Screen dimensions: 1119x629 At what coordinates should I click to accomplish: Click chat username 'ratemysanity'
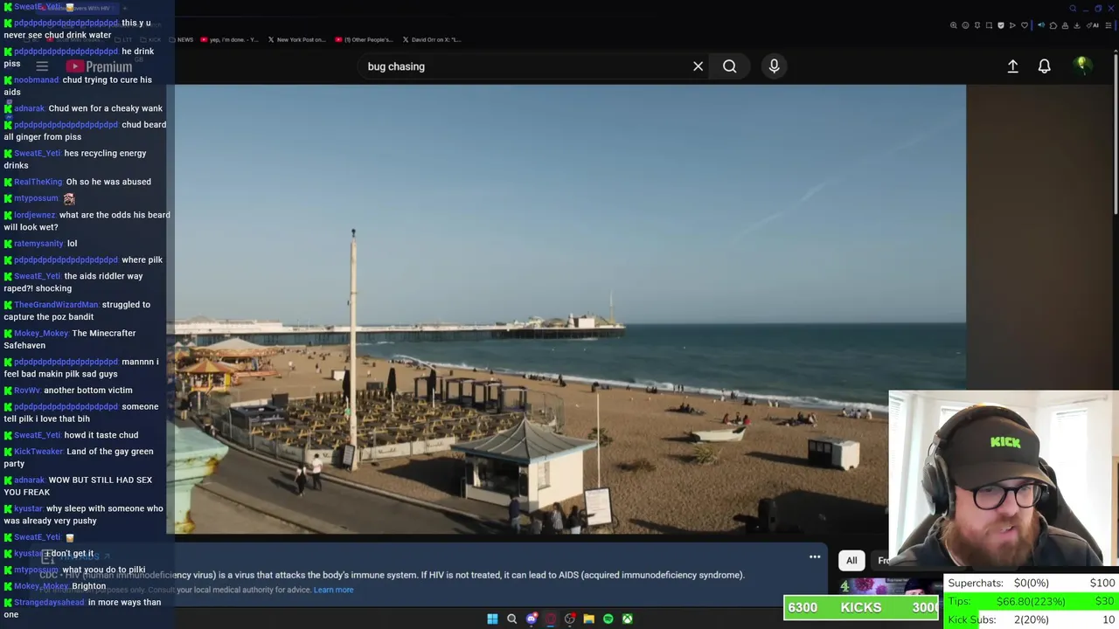[39, 244]
